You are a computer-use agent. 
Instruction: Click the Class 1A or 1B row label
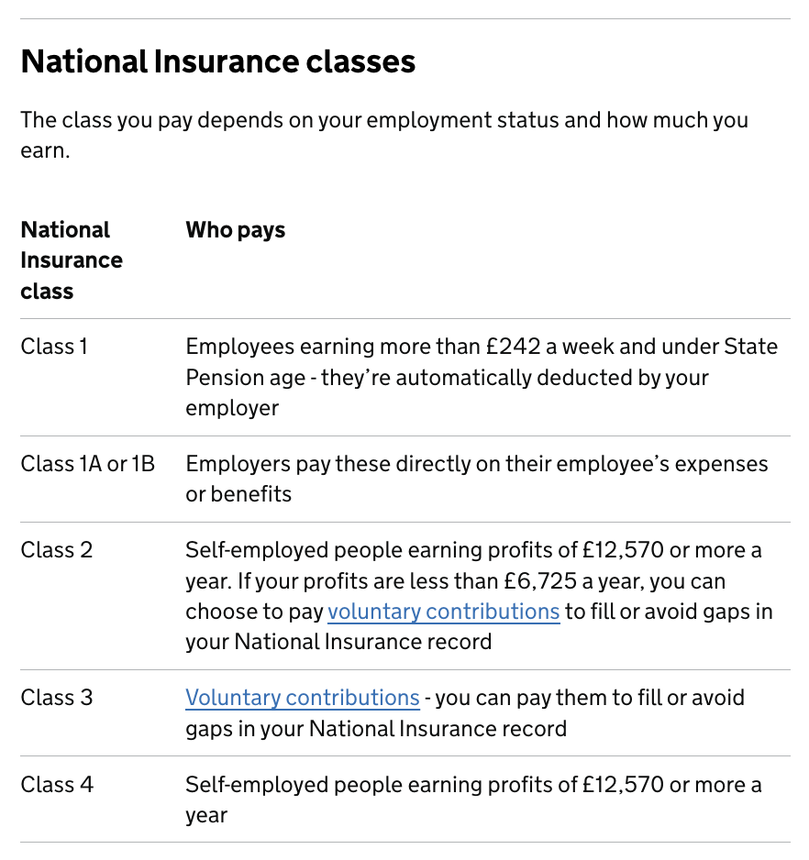[88, 464]
